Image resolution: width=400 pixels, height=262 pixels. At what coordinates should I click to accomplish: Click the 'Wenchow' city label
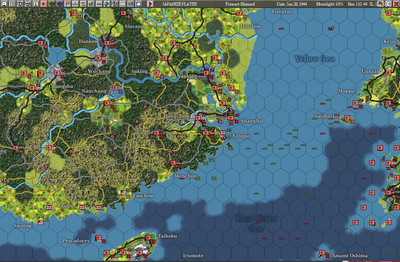(x=186, y=176)
